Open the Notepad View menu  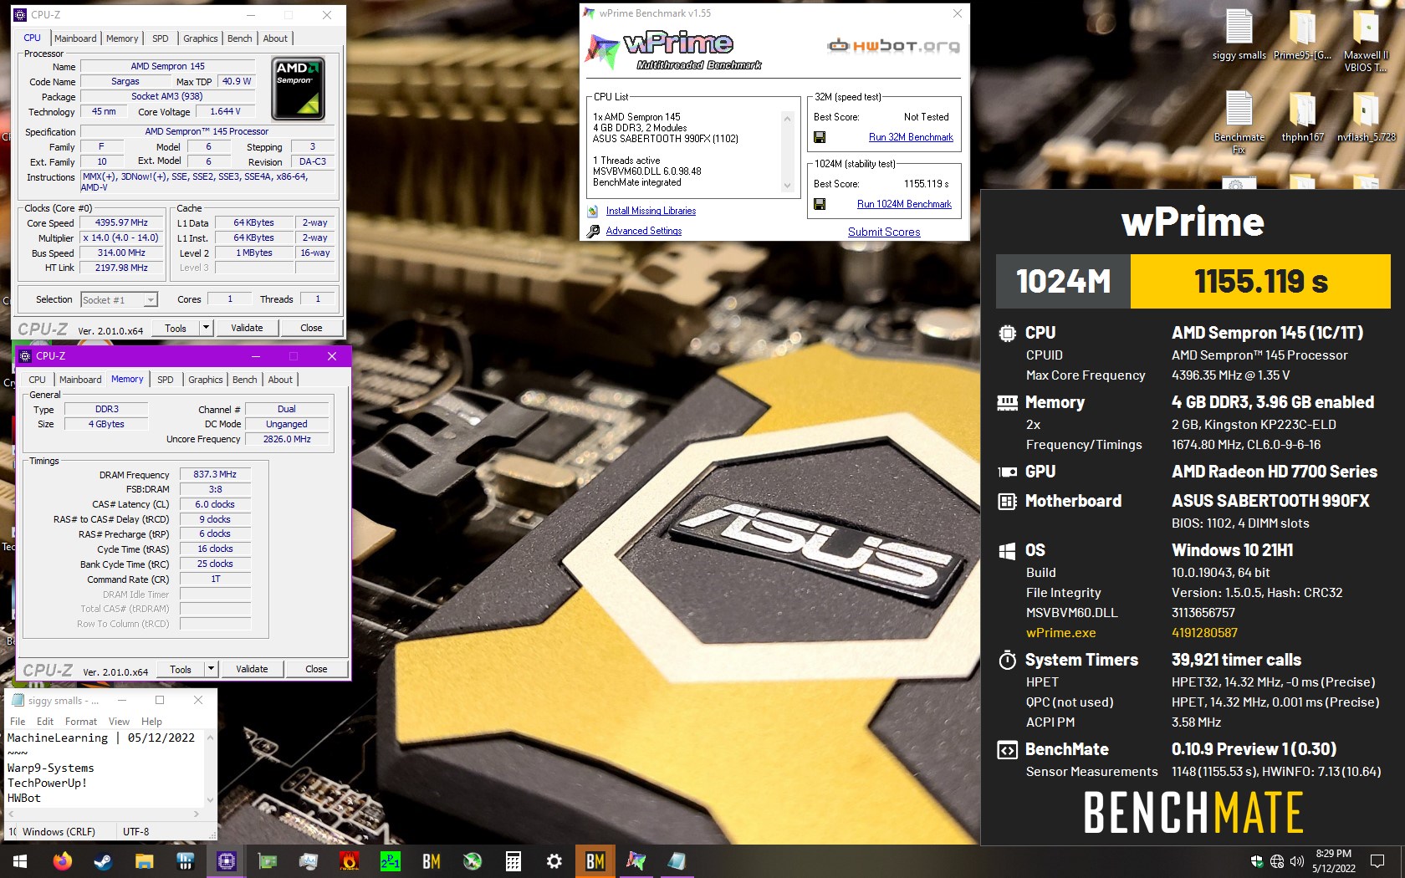119,722
